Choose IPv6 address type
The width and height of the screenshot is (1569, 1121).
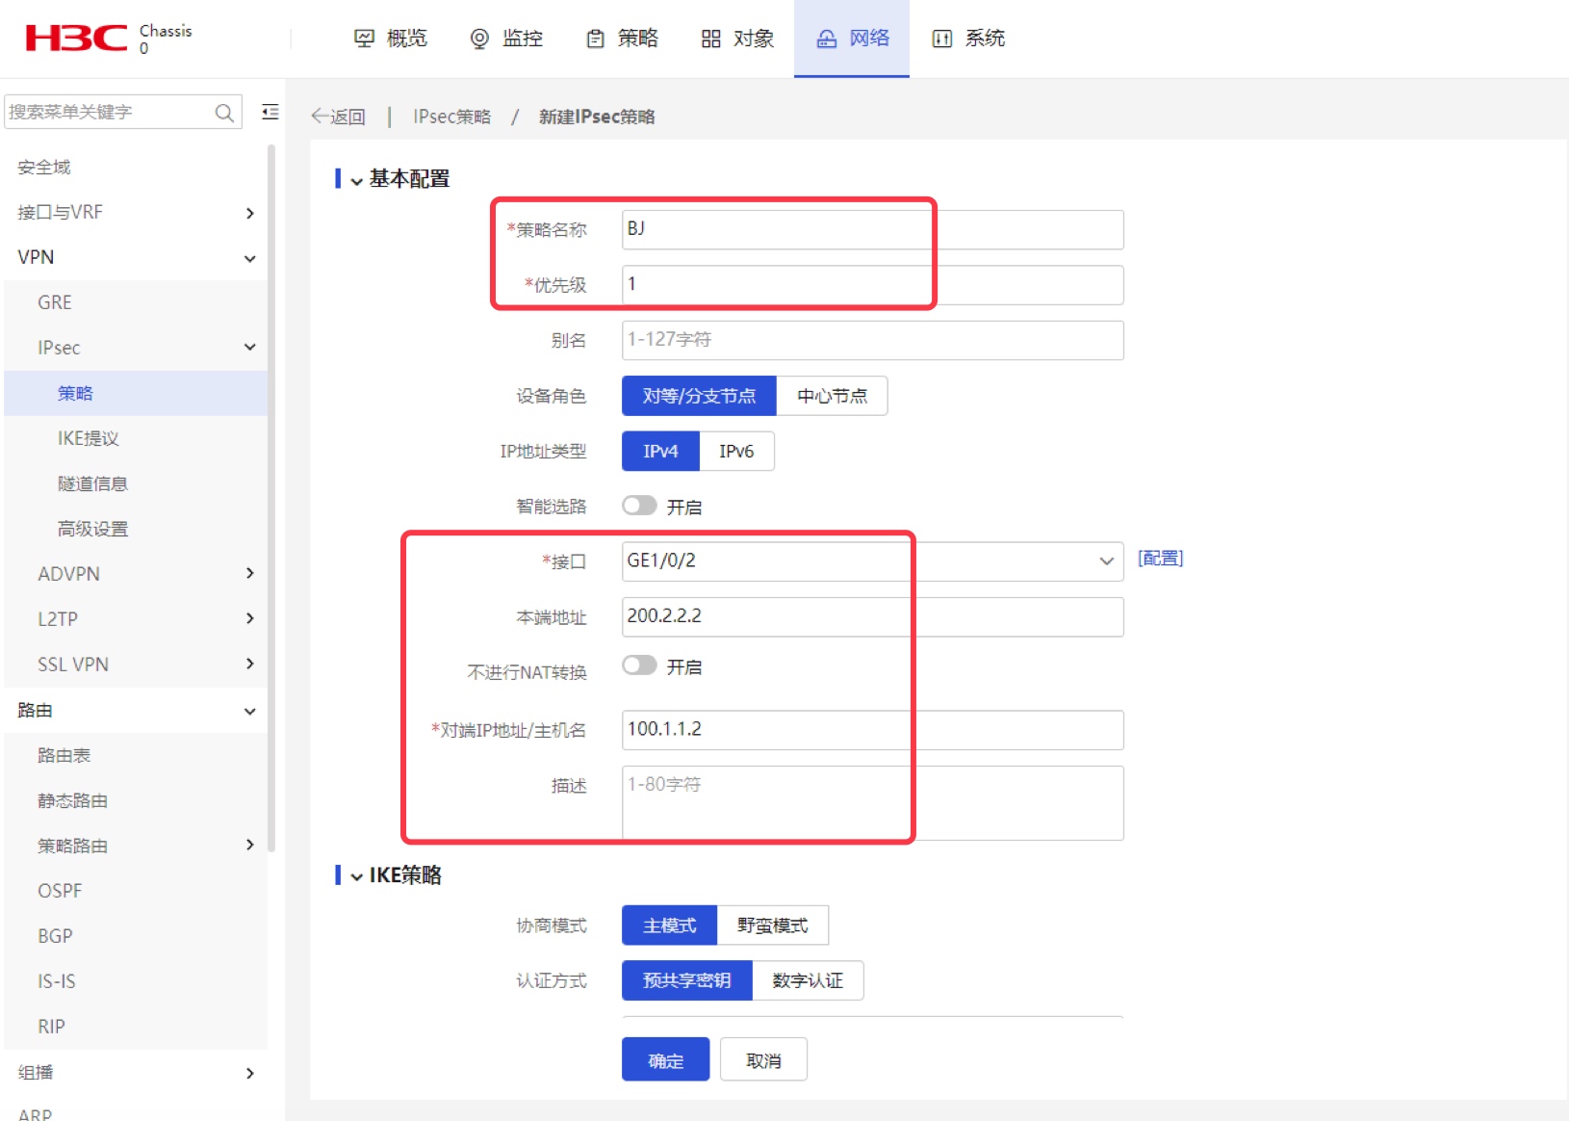[x=736, y=451]
